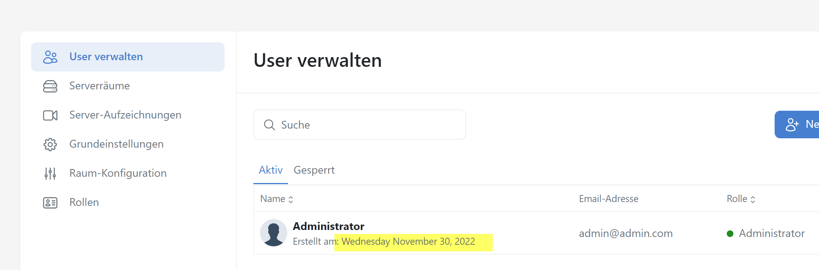Open Serverräume via its server icon
Viewport: 819px width, 270px height.
(x=49, y=86)
